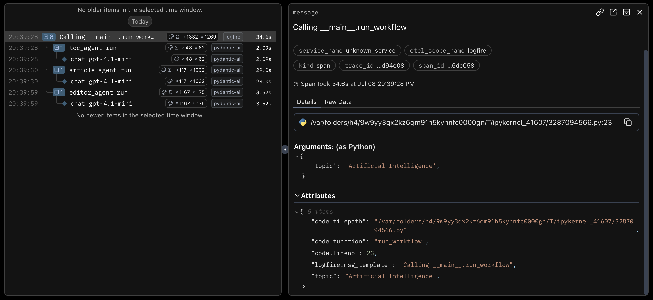Select the Details tab

(306, 102)
